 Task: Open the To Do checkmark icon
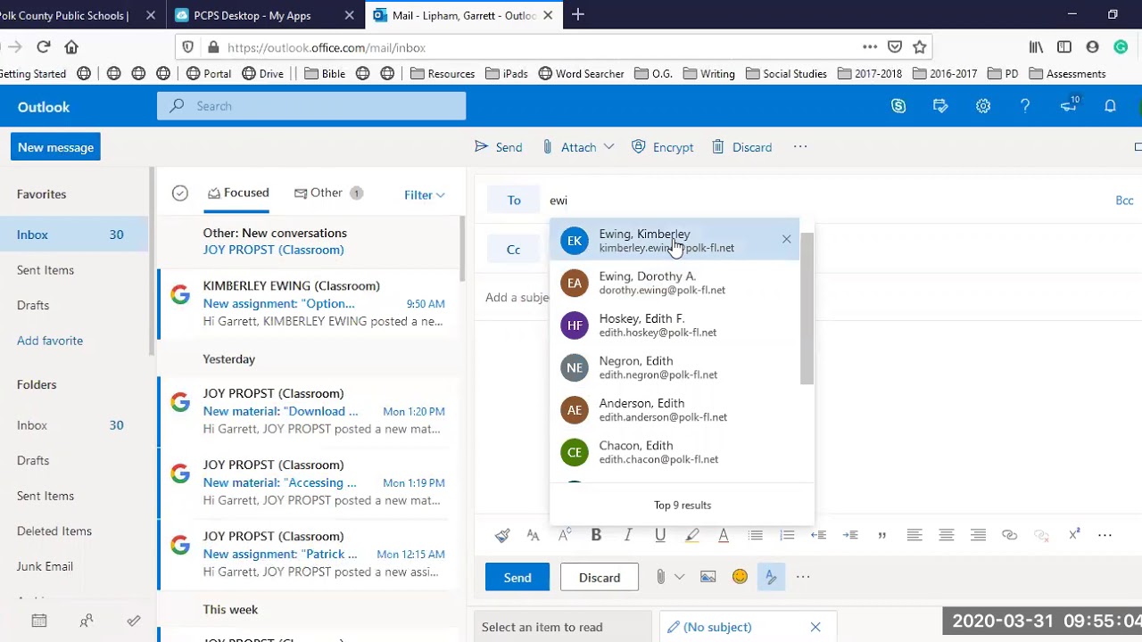[134, 621]
